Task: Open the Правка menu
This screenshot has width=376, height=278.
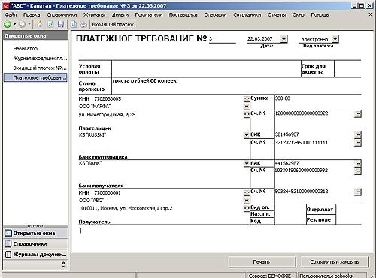Action: click(32, 15)
